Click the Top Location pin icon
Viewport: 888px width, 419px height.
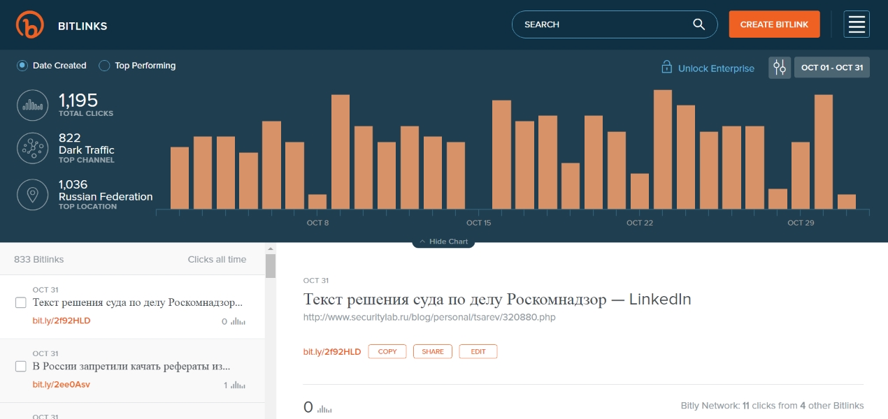coord(32,194)
